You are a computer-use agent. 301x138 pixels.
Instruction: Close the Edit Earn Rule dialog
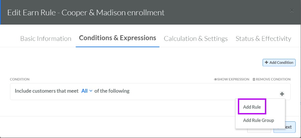coord(292,11)
